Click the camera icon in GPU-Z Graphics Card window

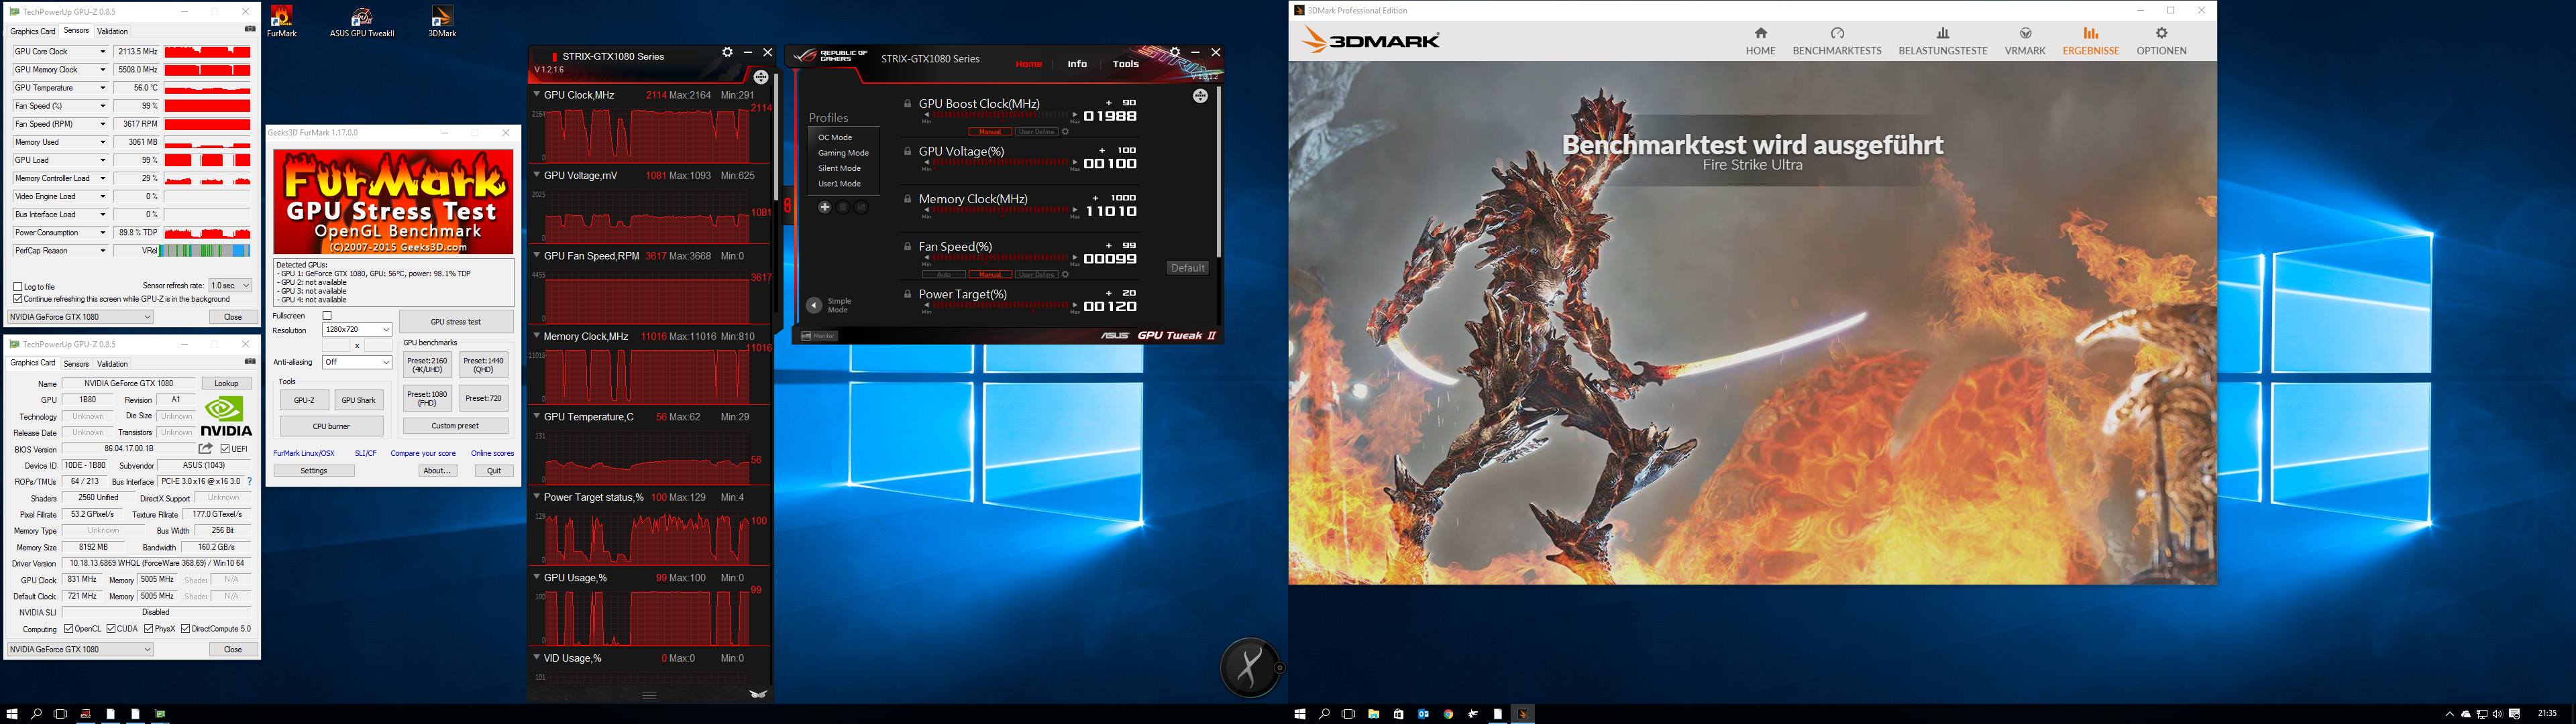click(x=250, y=362)
